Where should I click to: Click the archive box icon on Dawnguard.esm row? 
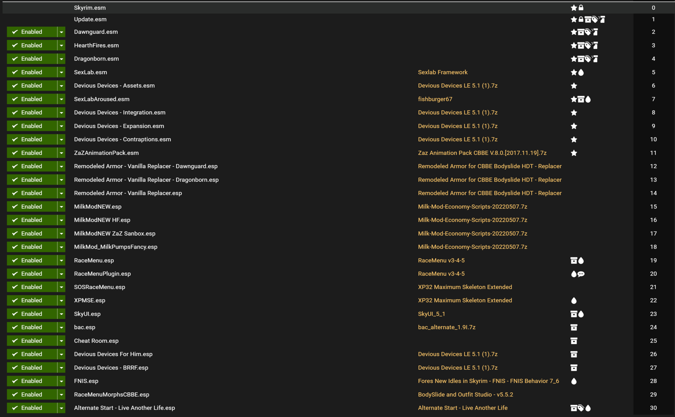coord(581,32)
